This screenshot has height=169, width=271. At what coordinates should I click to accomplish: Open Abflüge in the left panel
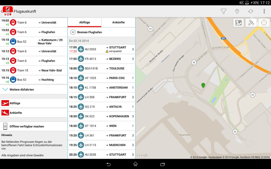click(x=34, y=103)
